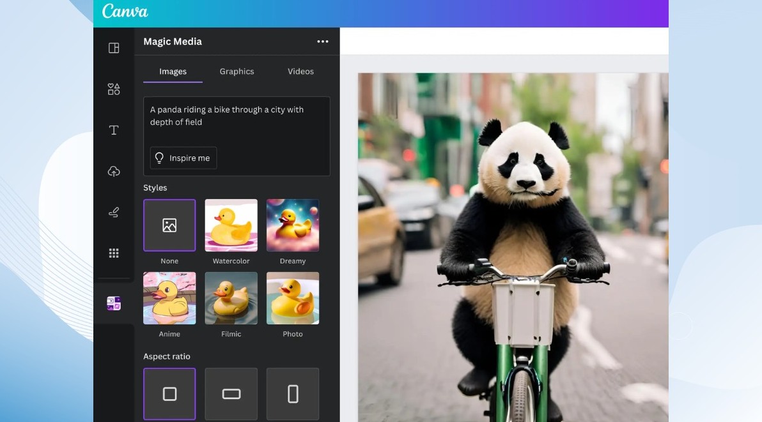Click the Magic Media app icon

click(114, 303)
